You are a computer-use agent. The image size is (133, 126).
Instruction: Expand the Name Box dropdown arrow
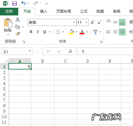point(30,51)
